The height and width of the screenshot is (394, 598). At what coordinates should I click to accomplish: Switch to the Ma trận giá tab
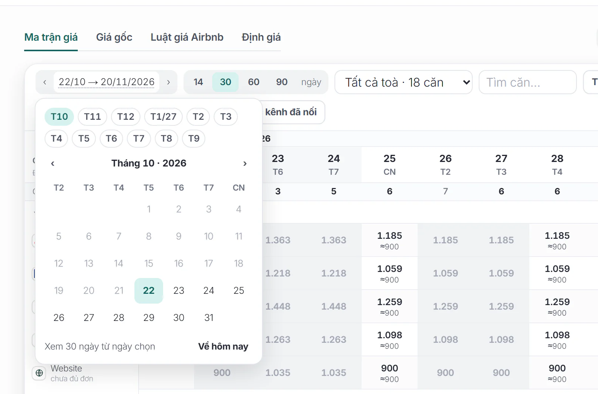click(51, 37)
